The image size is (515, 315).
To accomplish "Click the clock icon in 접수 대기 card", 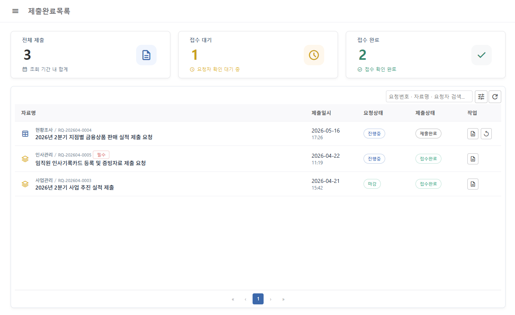I will 314,55.
